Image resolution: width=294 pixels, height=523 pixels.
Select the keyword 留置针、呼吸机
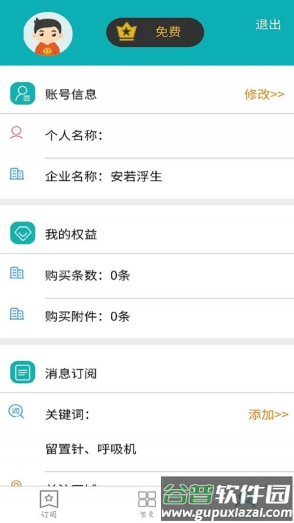pos(91,448)
